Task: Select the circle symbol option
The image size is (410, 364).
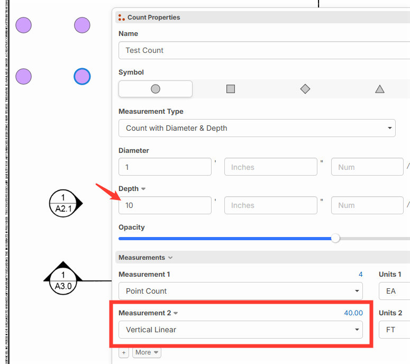Action: 155,89
